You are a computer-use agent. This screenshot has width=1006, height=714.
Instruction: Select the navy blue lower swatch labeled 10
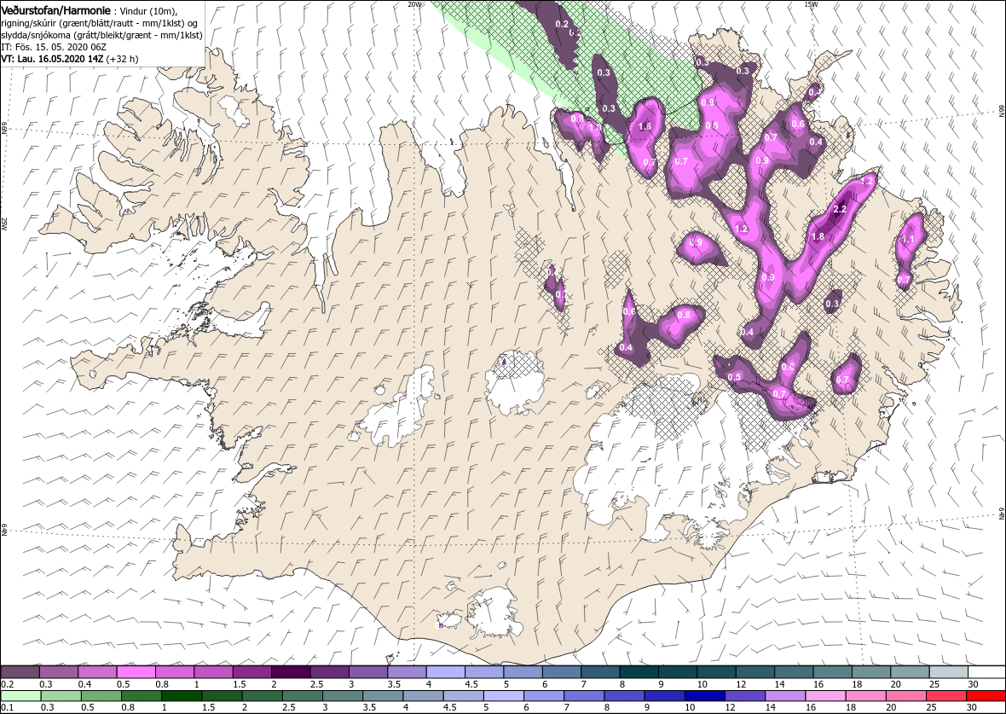point(704,696)
